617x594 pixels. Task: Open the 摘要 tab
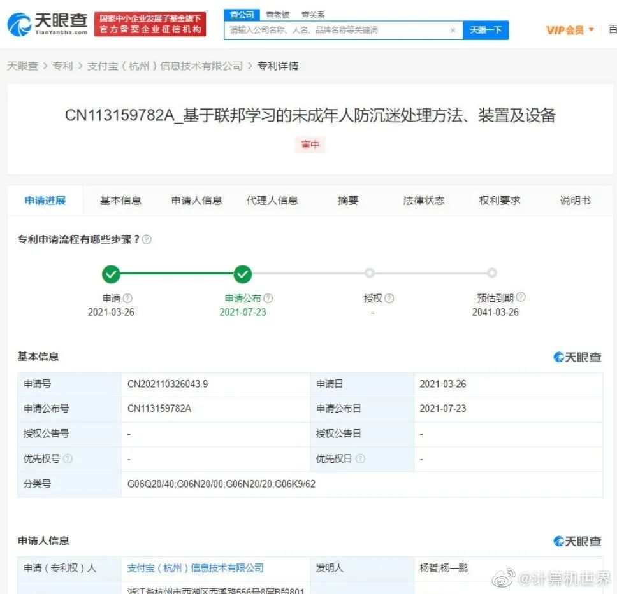tap(348, 201)
